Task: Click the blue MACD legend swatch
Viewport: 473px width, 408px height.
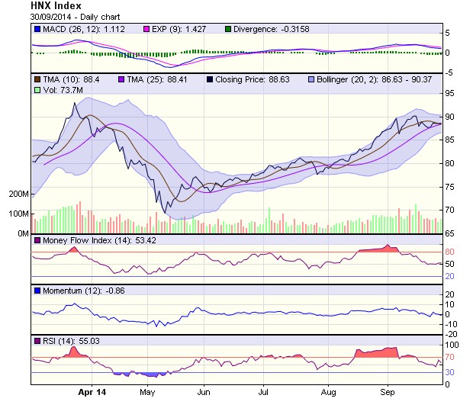Action: pyautogui.click(x=37, y=29)
